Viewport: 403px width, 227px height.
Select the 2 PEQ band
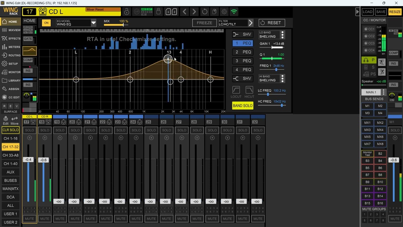pos(243,52)
